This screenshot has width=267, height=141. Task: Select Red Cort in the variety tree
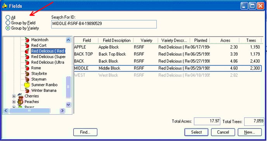[39, 45]
